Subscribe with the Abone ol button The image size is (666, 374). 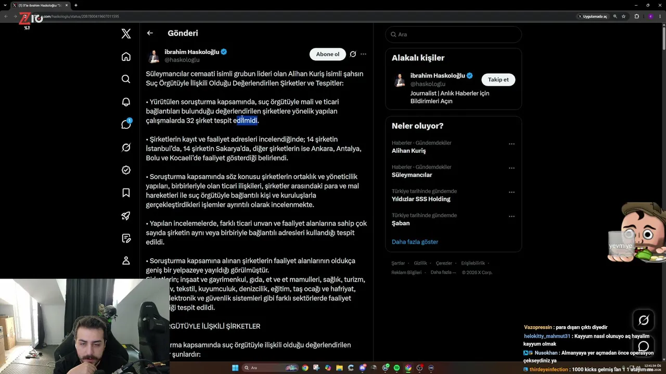click(328, 54)
